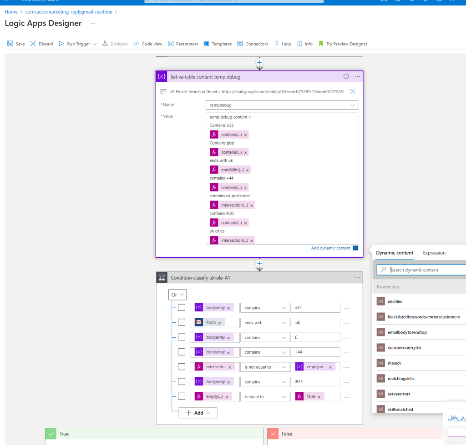The image size is (466, 445).
Task: Click the Search dynamic content field
Action: (422, 270)
